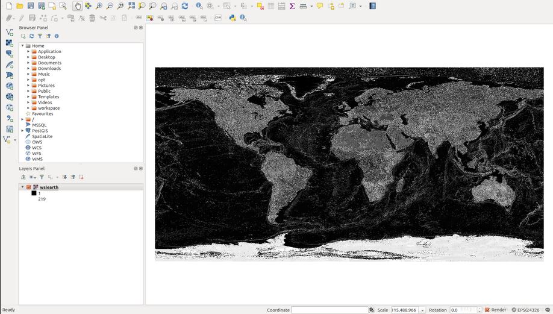
Task: Open Browser Panel item properties info icon
Action: 57,36
